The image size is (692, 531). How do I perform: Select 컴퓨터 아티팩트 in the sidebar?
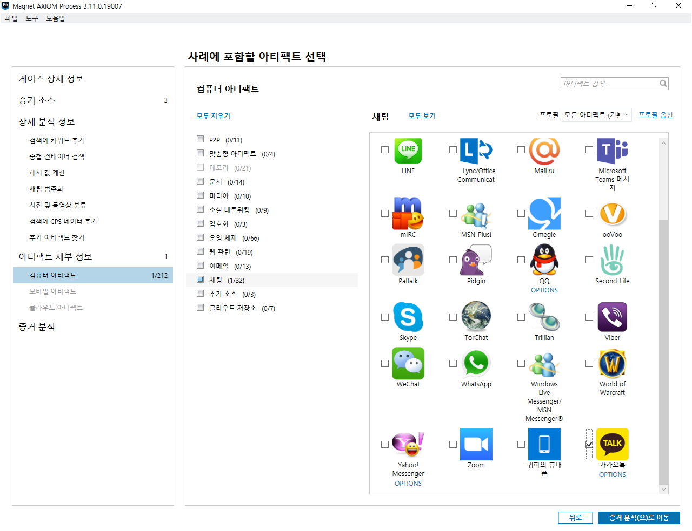(93, 275)
